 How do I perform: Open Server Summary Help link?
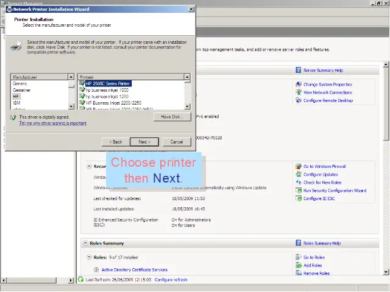tap(323, 71)
